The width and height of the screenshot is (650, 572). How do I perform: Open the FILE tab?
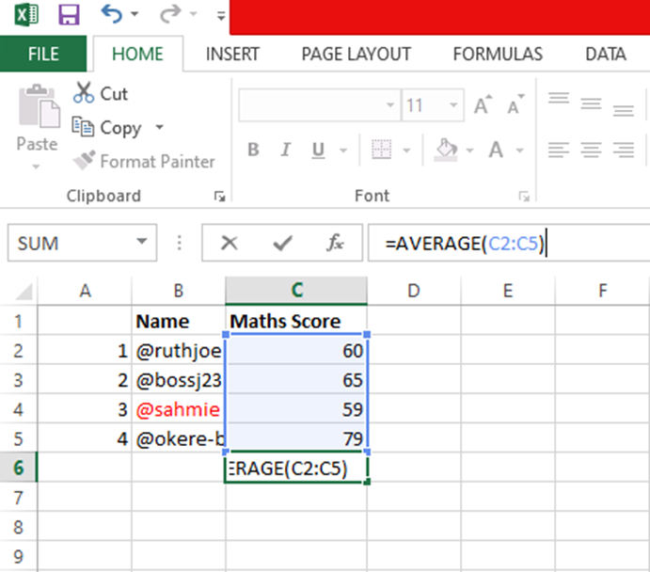43,54
